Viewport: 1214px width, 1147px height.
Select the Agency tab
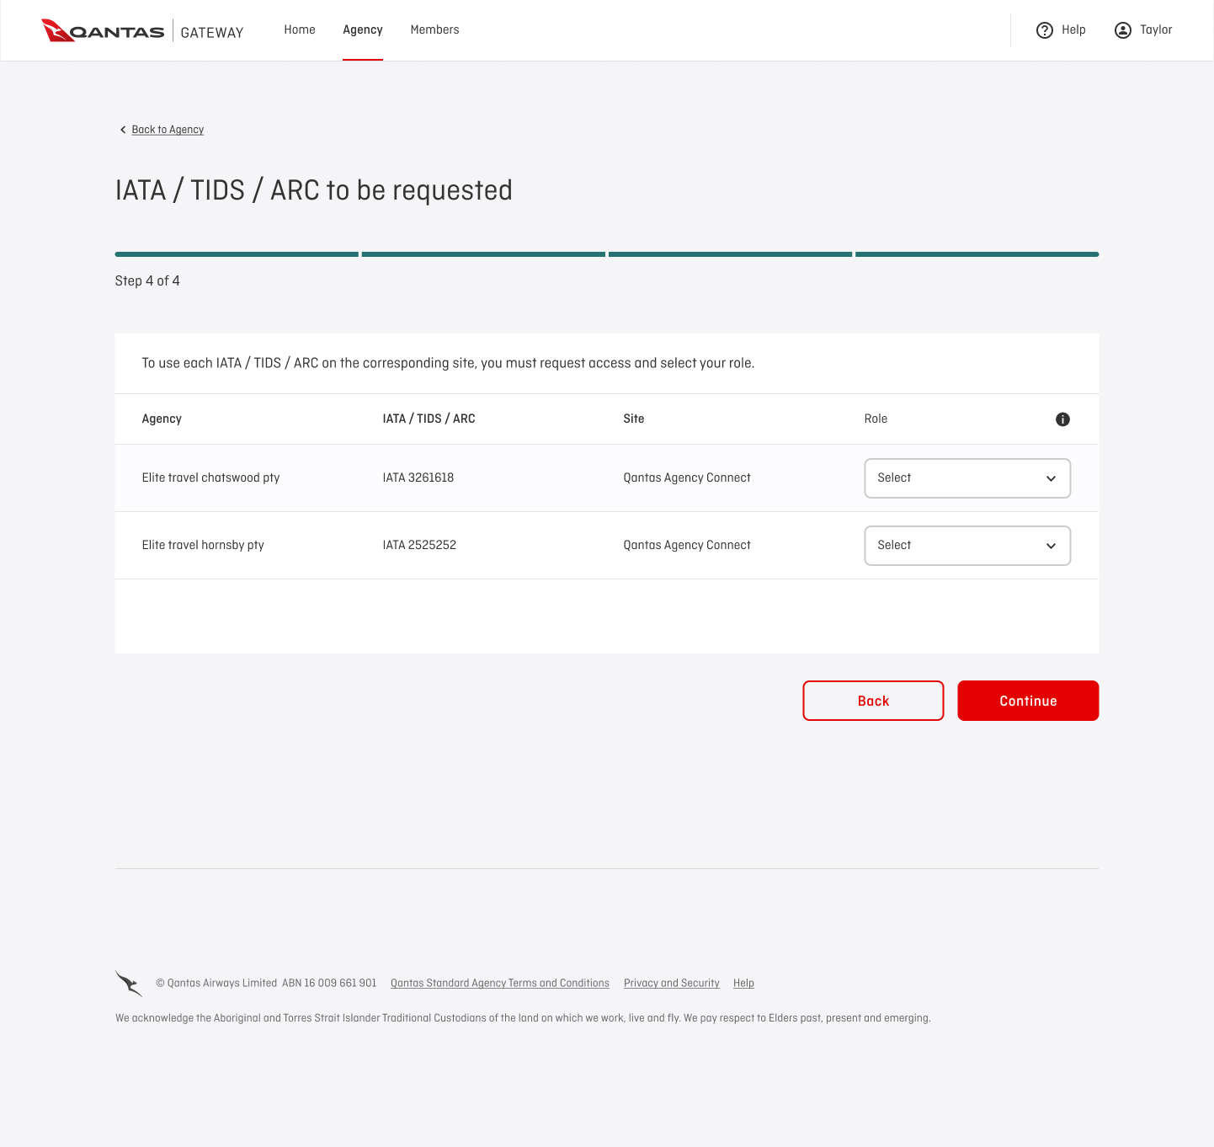[x=363, y=29]
